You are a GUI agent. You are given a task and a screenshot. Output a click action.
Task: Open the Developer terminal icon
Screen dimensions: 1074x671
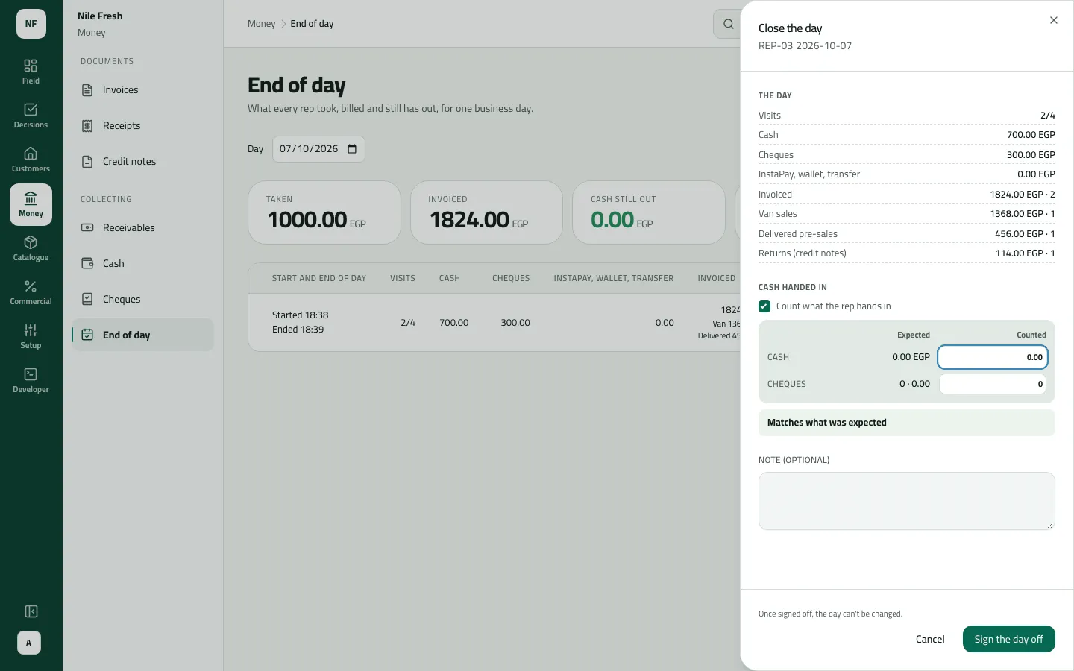pyautogui.click(x=31, y=380)
